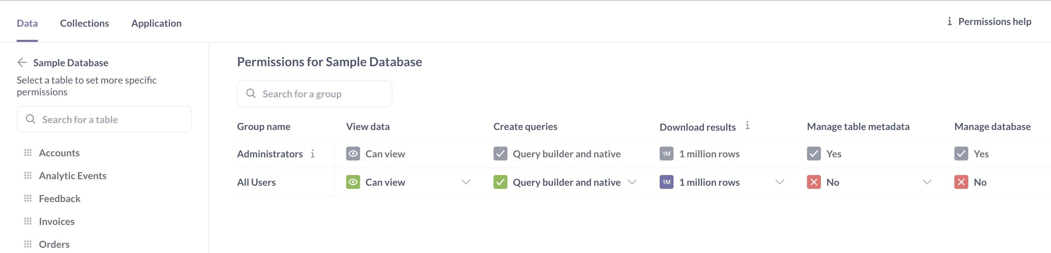This screenshot has width=1051, height=253.
Task: Click the info icon next to Administrators
Action: [312, 153]
